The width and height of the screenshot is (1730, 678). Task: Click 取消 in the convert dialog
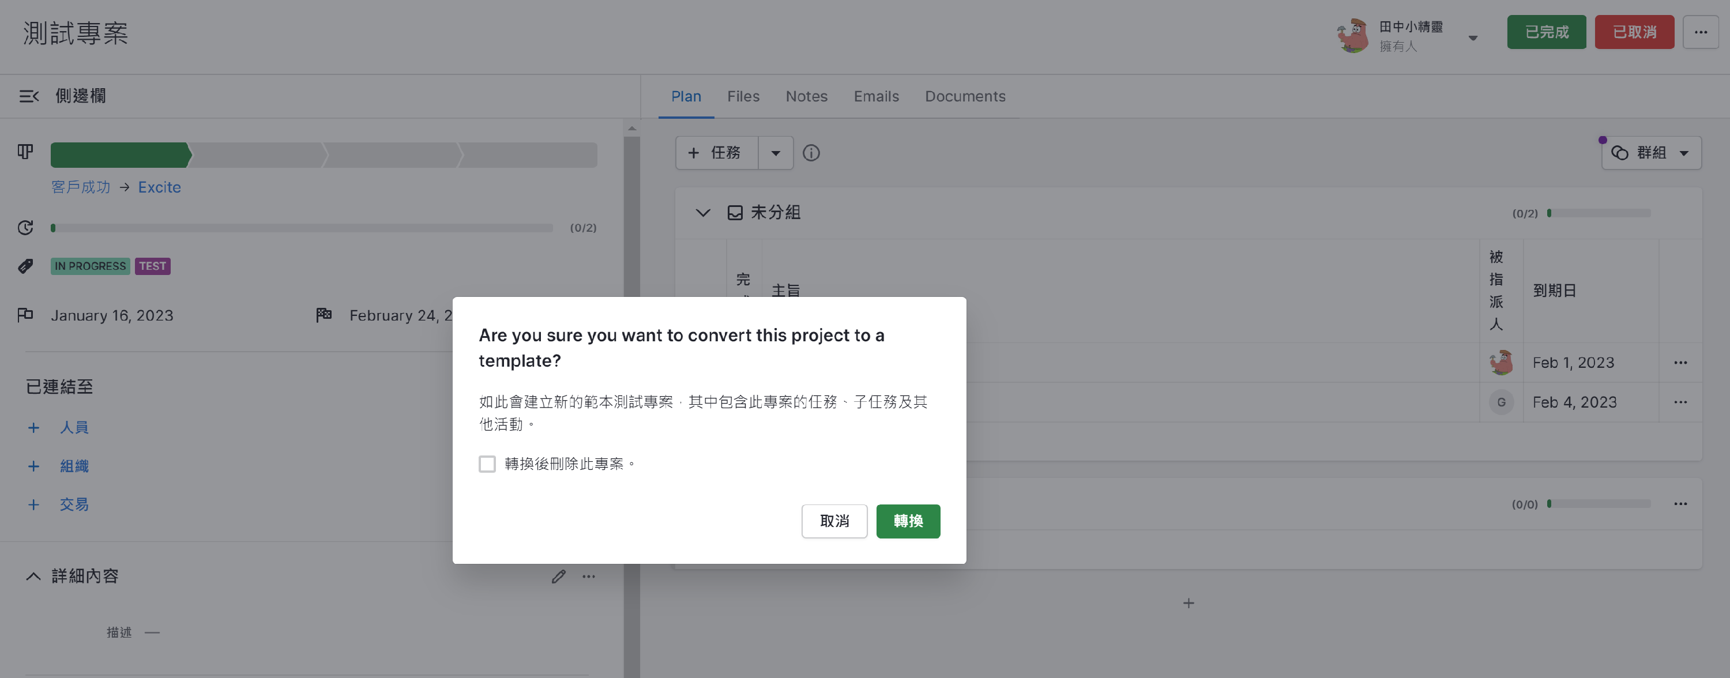[x=834, y=521]
